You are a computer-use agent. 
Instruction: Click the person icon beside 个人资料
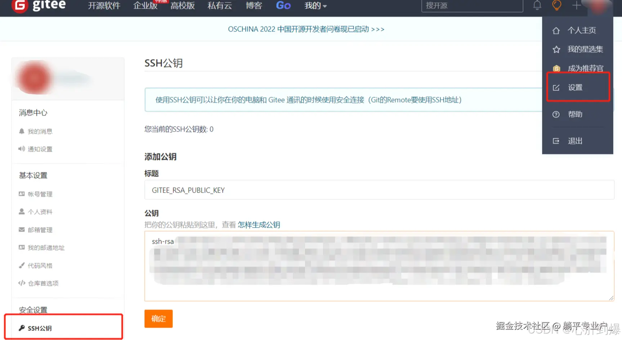tap(22, 211)
